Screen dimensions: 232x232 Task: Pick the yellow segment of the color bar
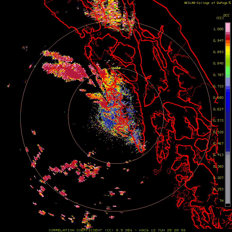[x=228, y=51]
